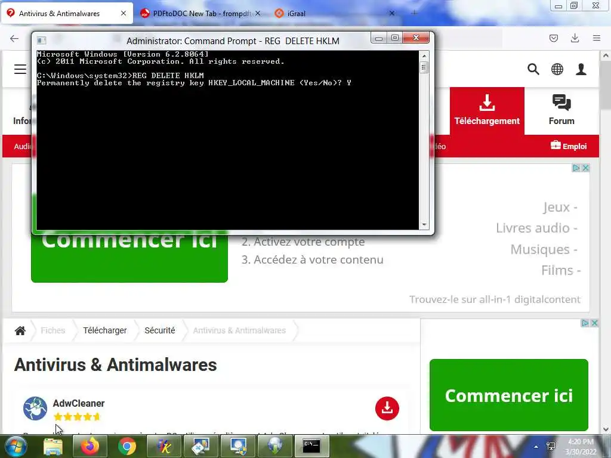This screenshot has width=611, height=458.
Task: Open the AdChoices icon on sidebar ad
Action: point(585,323)
